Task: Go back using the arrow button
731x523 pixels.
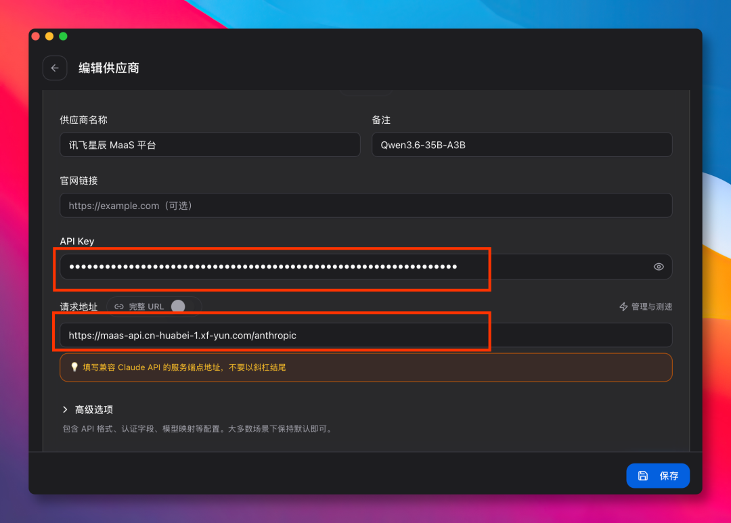Action: point(55,68)
